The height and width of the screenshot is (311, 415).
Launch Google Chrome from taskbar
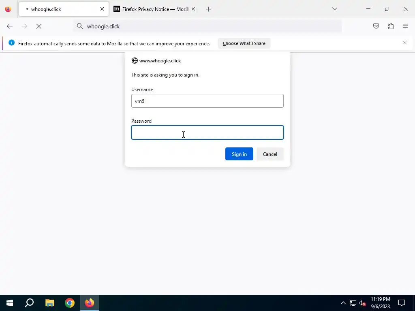click(70, 303)
